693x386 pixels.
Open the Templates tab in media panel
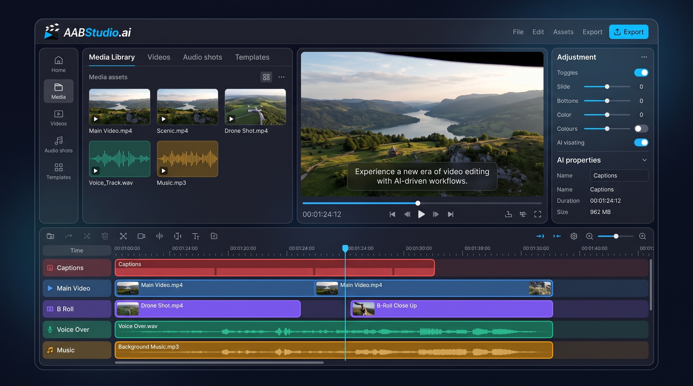point(252,57)
